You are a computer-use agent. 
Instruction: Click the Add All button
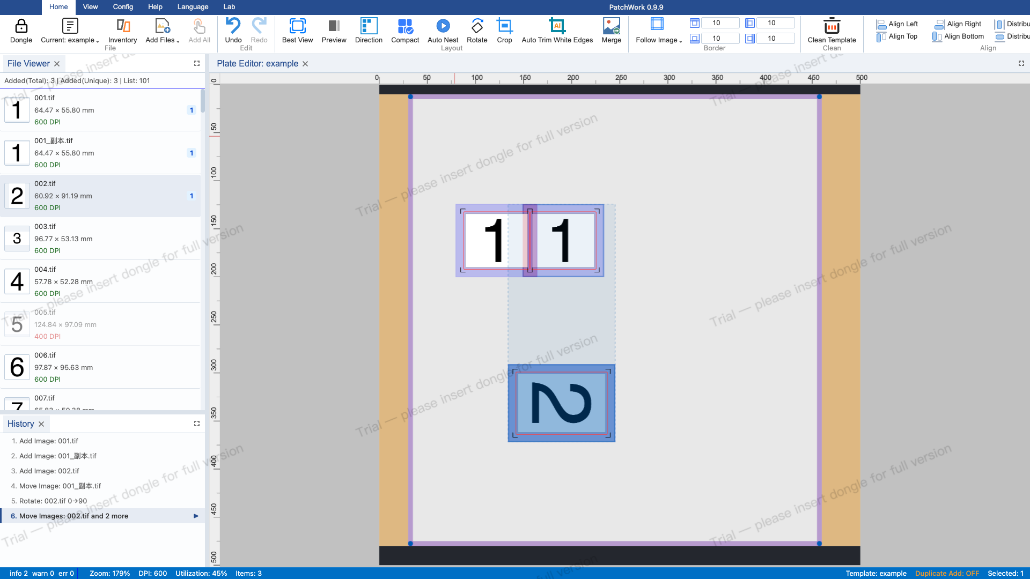pyautogui.click(x=199, y=31)
